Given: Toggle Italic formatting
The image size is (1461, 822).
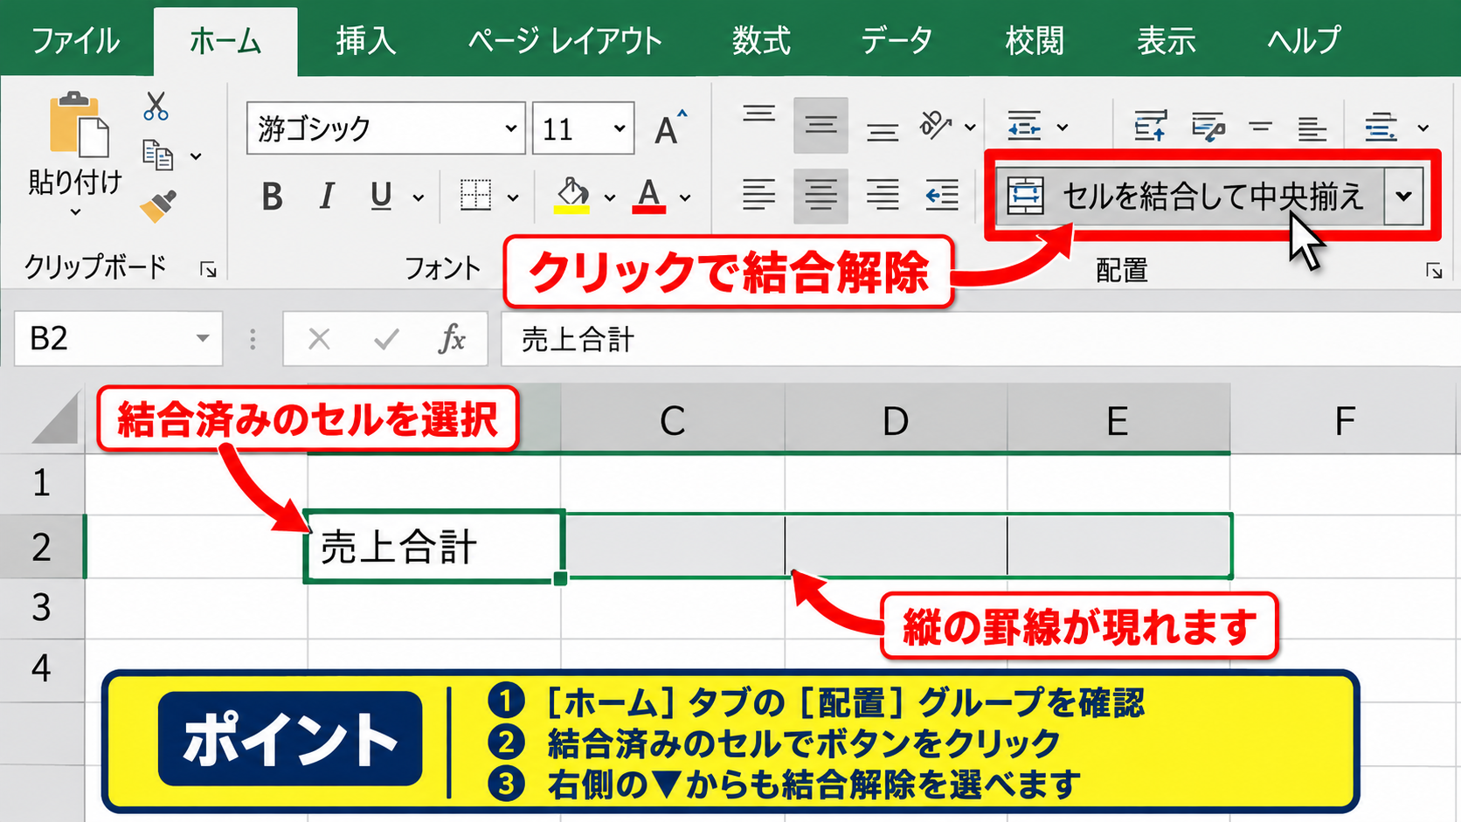Looking at the screenshot, I should click(327, 197).
